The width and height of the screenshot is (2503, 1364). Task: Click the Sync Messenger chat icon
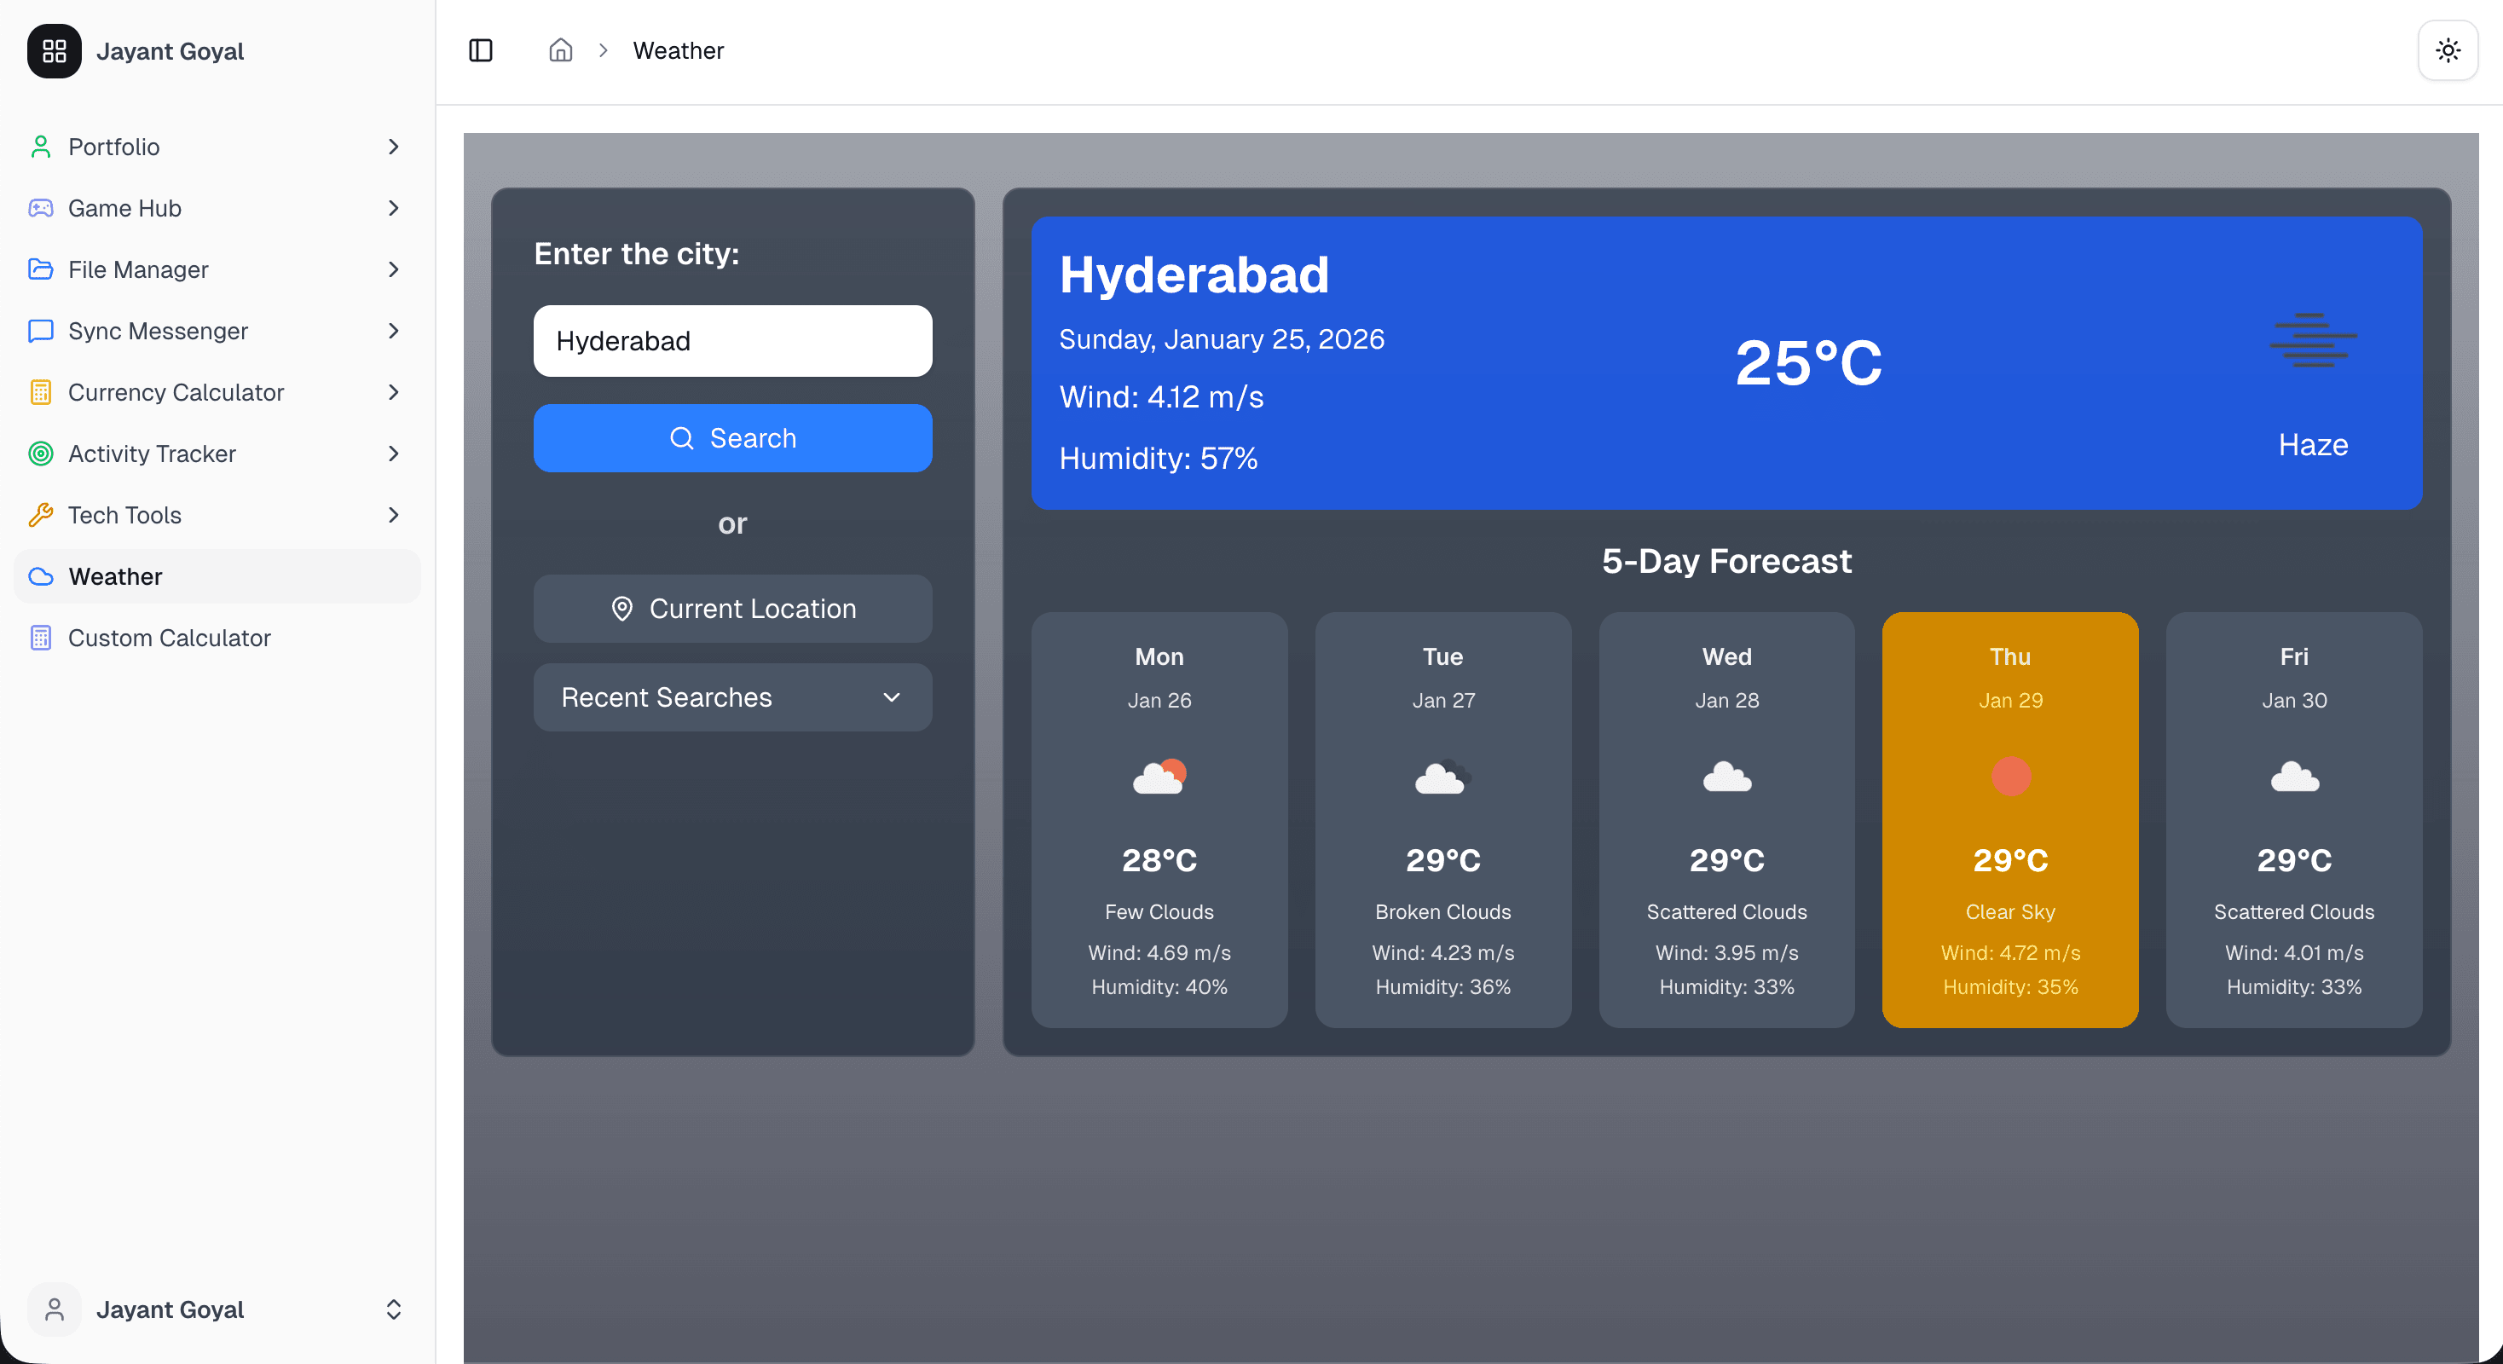tap(41, 330)
